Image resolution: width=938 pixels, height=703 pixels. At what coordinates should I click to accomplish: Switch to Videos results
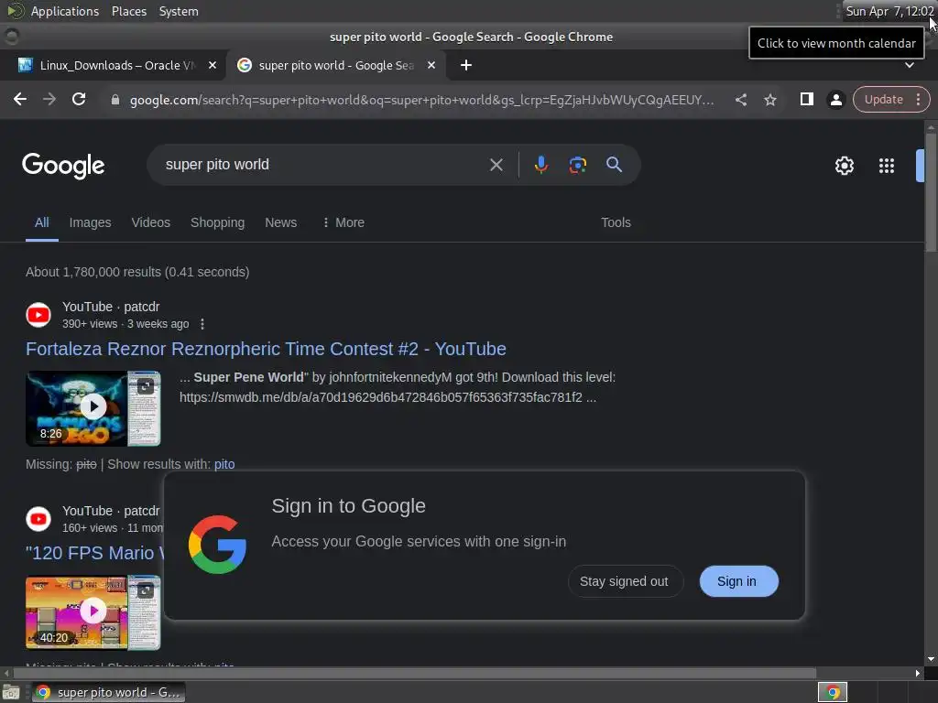151,222
